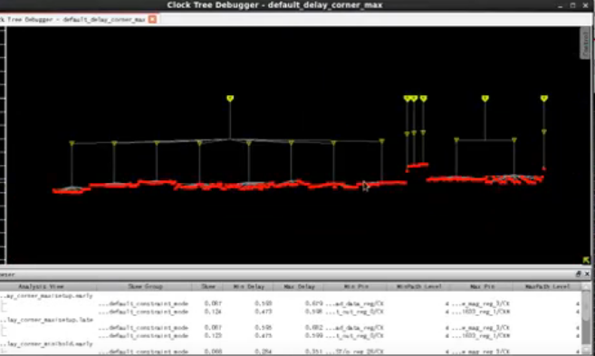Click the MinPath Level column header
Viewport: 595px width, 356px height.
point(418,286)
